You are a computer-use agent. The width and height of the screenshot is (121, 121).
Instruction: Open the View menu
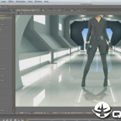coord(30,1)
